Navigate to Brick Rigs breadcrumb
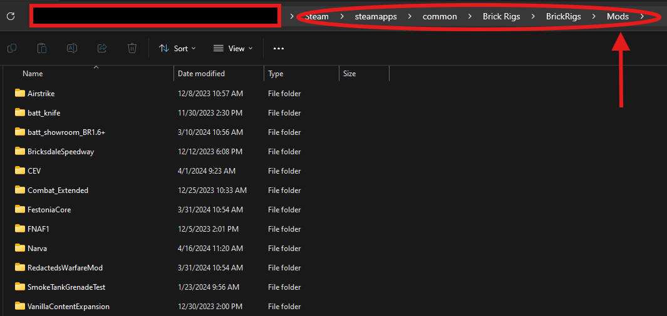Screen dimensions: 667x316 501,16
